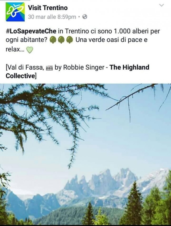This screenshot has height=226, width=171.
Task: Open the post options chevron menu
Action: tap(162, 5)
